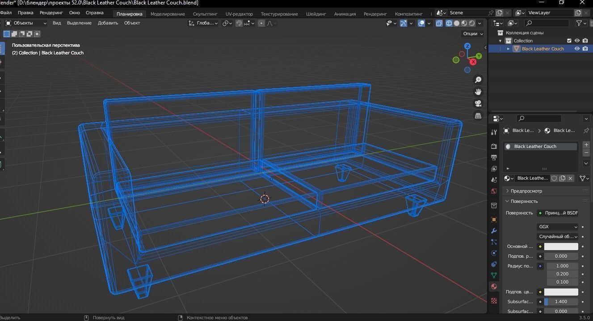Uncheck the Collection exclude checkbox
593x321 pixels.
tap(569, 41)
